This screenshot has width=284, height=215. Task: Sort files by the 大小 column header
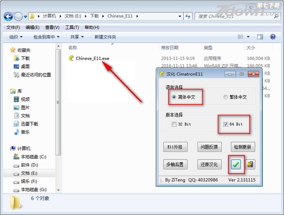pyautogui.click(x=251, y=48)
